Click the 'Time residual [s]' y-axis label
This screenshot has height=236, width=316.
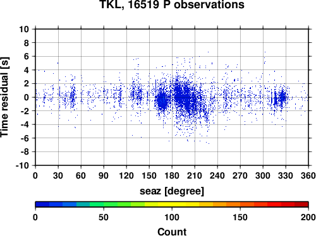click(4, 97)
